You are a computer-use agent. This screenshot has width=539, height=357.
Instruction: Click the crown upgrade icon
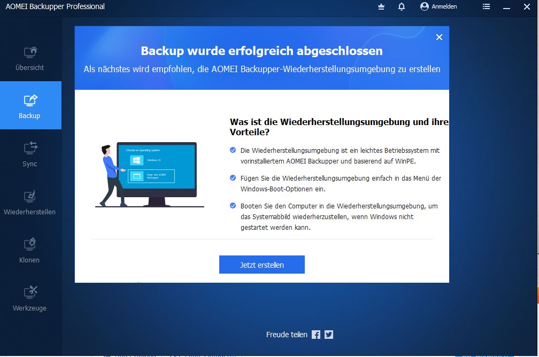[381, 6]
